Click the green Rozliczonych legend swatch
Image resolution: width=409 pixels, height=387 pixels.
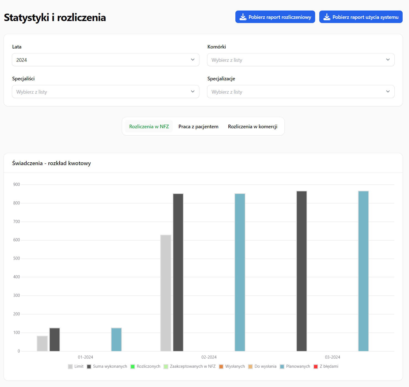133,367
